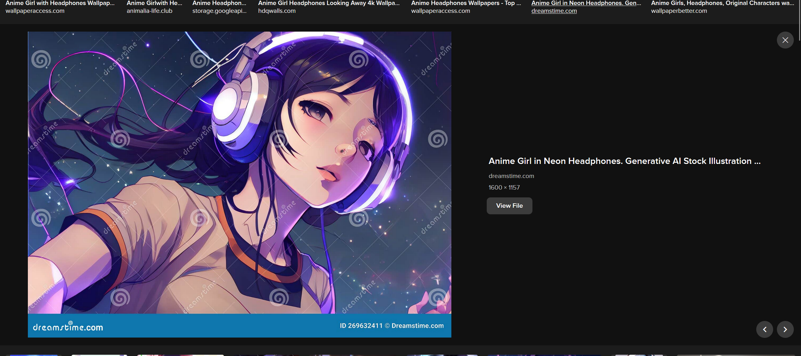Open 'Anime Girl in Neon Headphones. Gen...' top result
The width and height of the screenshot is (801, 356).
[x=586, y=3]
